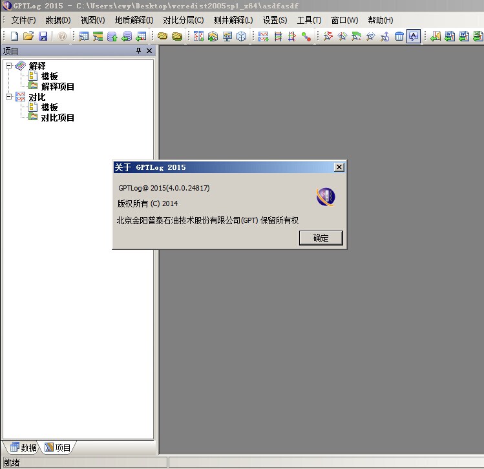The width and height of the screenshot is (484, 469).
Task: Click 确定 in the About dialog
Action: [321, 238]
